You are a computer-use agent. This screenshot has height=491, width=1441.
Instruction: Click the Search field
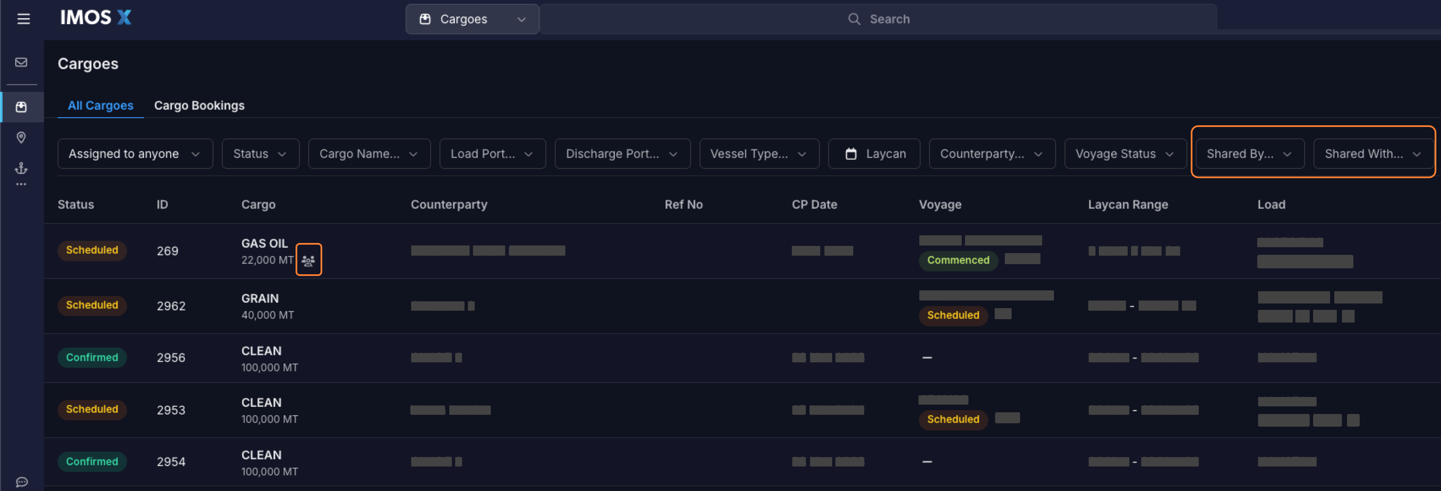[x=878, y=19]
